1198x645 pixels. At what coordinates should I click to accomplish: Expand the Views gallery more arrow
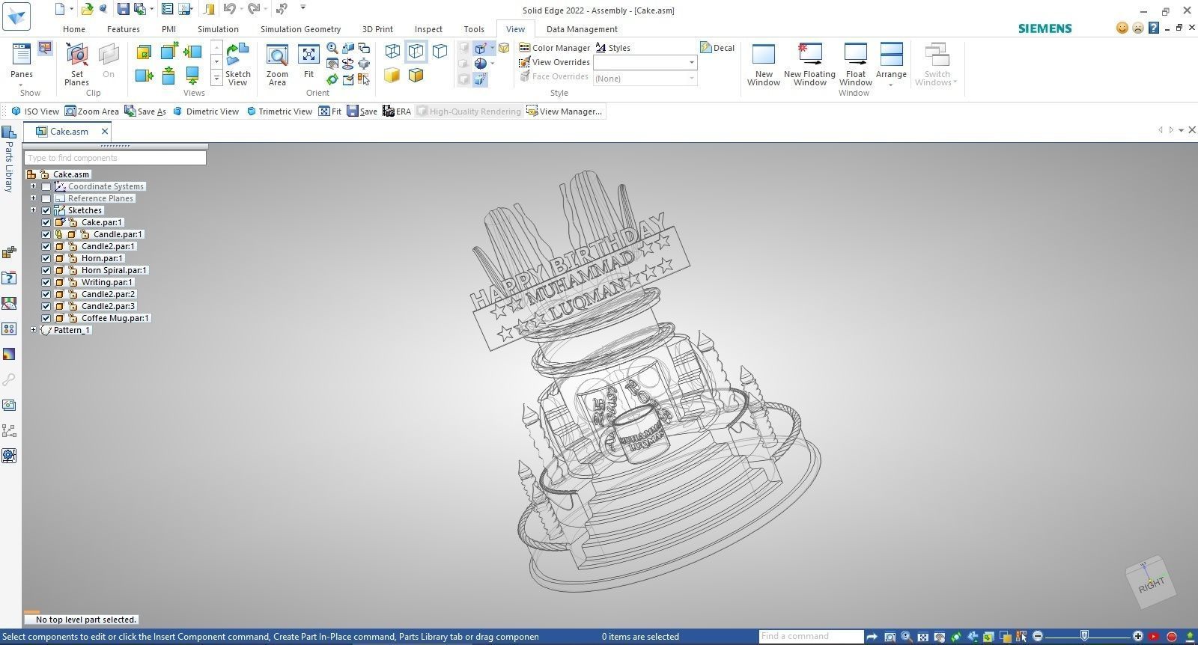[216, 77]
